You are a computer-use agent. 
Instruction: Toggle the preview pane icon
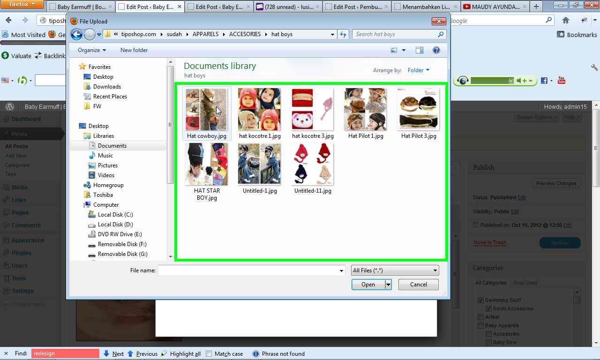(419, 50)
